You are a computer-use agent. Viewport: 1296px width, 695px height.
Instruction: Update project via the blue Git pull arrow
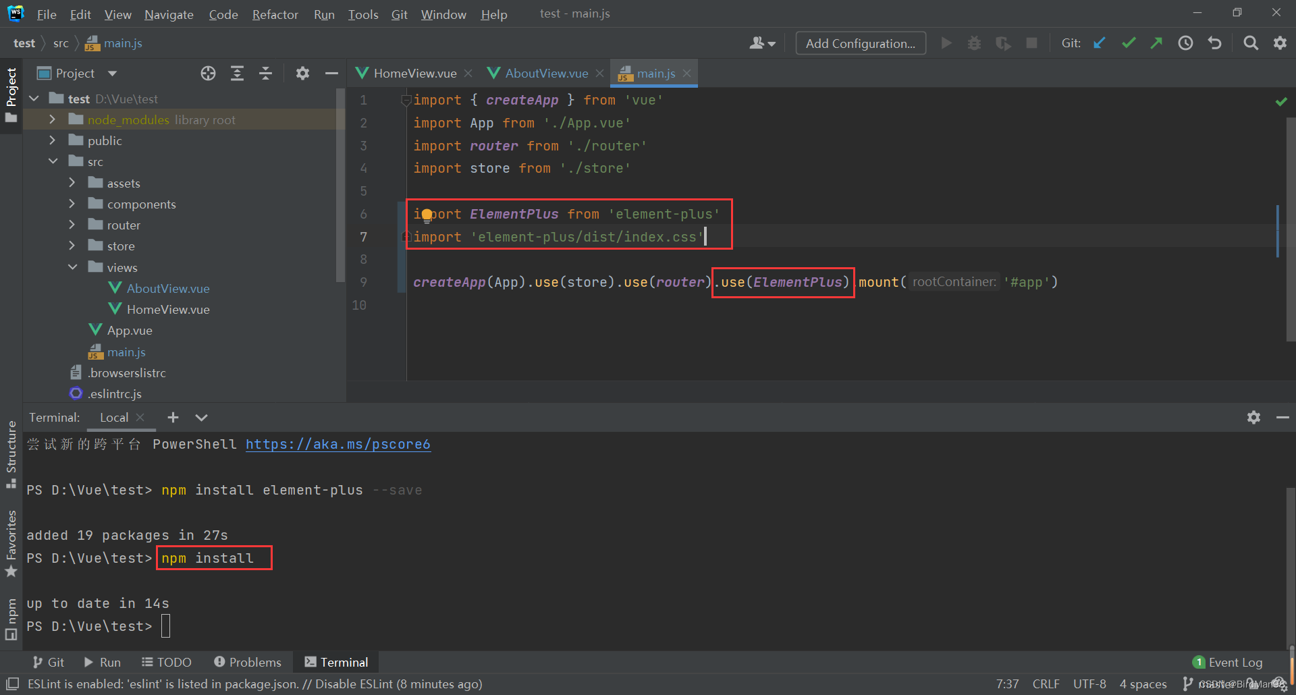pyautogui.click(x=1100, y=43)
